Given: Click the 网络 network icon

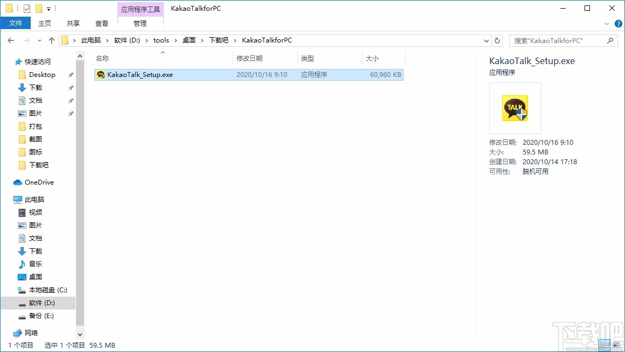Looking at the screenshot, I should (x=18, y=333).
